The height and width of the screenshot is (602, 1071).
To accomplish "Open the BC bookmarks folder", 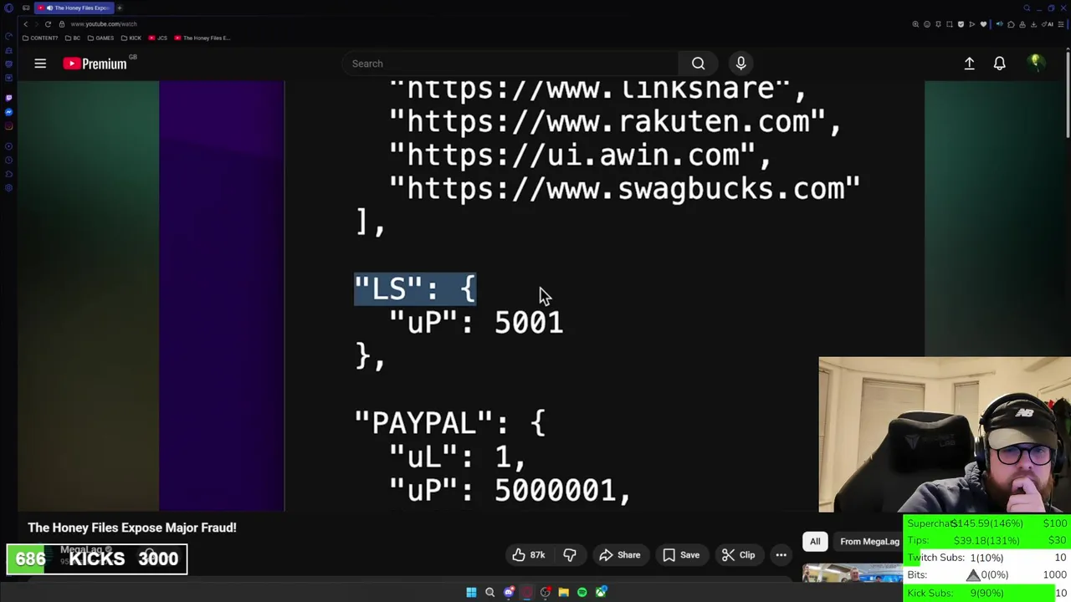I will pyautogui.click(x=73, y=38).
